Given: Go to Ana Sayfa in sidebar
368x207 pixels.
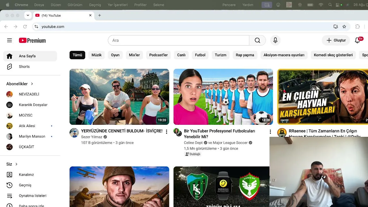Looking at the screenshot, I should pyautogui.click(x=30, y=56).
